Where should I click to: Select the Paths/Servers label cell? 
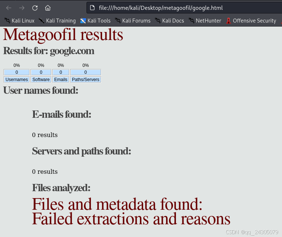click(x=86, y=80)
